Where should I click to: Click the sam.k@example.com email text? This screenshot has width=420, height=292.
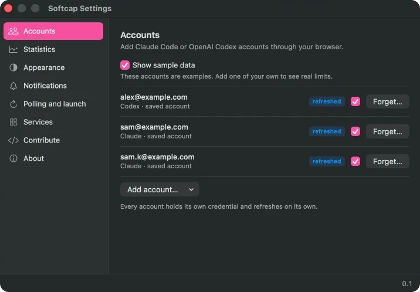click(x=157, y=157)
